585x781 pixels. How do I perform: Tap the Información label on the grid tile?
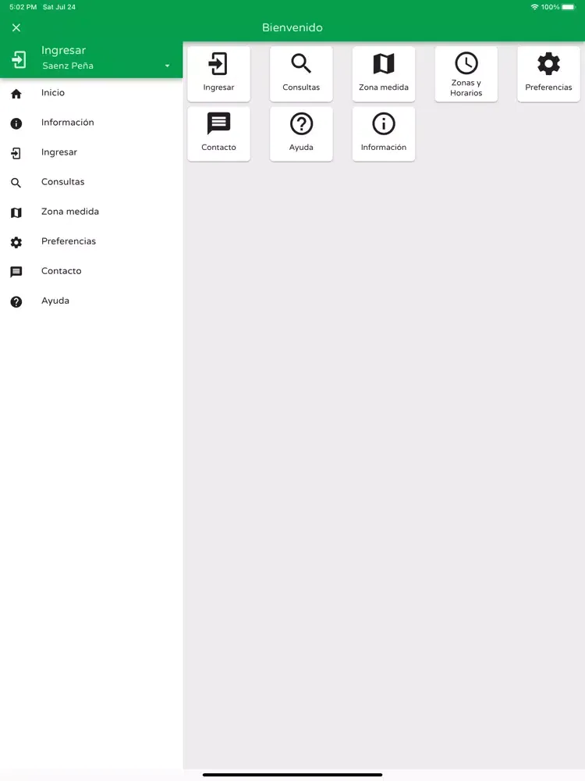click(x=384, y=148)
